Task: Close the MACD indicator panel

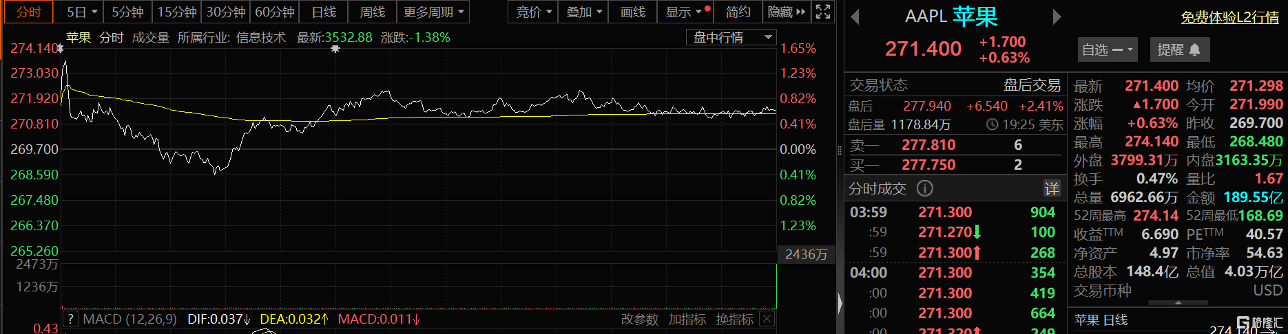Action: pos(767,319)
